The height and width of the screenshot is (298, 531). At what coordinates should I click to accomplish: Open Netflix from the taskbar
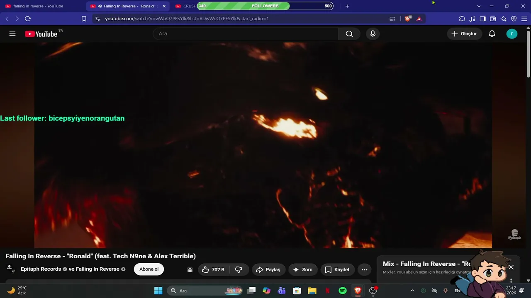327,291
